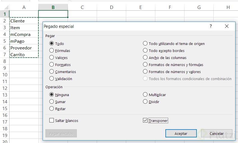Close the Pegado especial dialog

(x=227, y=26)
